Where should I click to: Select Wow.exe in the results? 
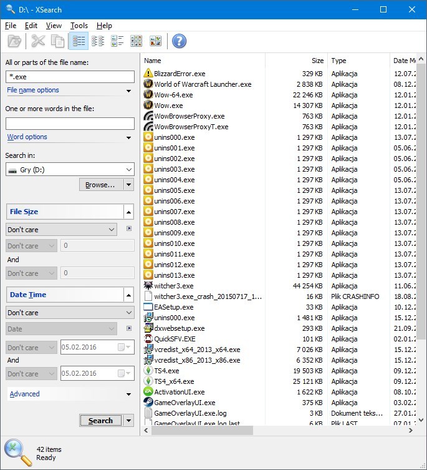click(x=168, y=105)
